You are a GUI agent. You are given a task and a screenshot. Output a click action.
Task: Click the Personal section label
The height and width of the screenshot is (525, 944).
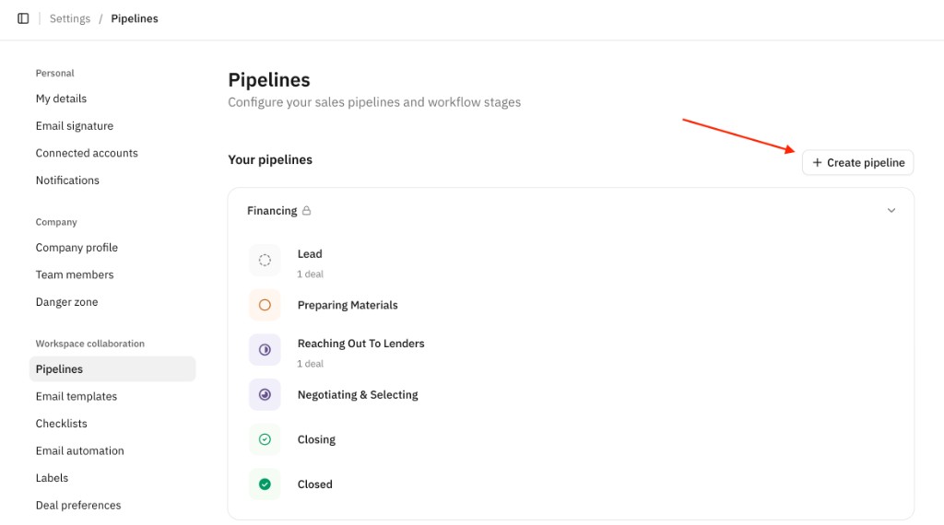coord(54,74)
